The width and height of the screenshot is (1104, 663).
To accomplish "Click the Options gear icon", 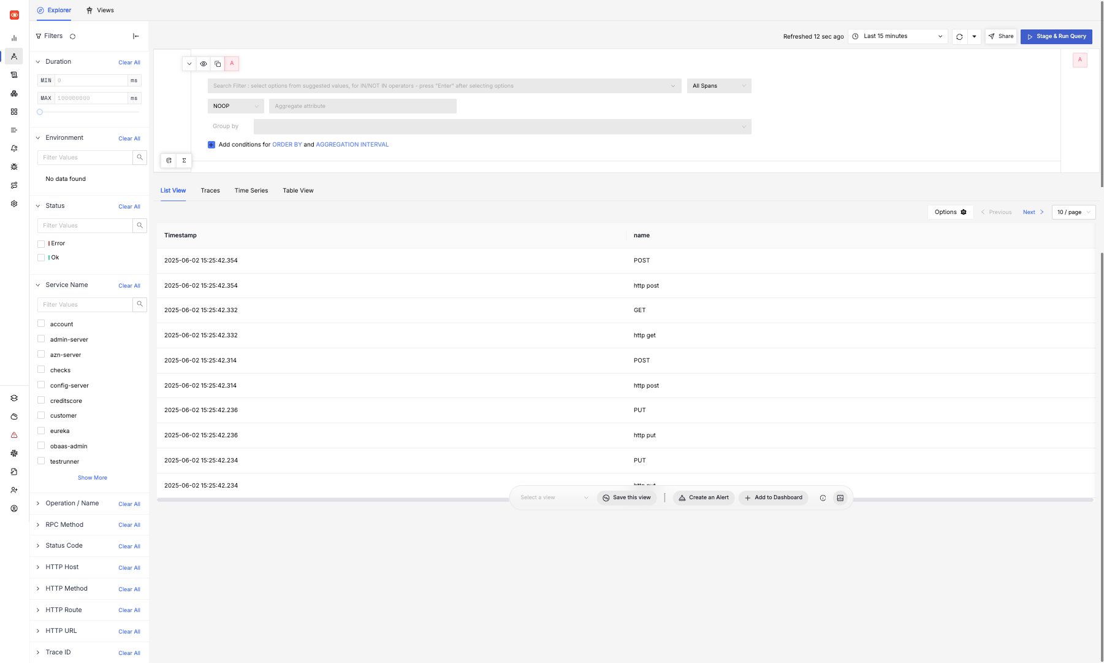I will pos(964,212).
